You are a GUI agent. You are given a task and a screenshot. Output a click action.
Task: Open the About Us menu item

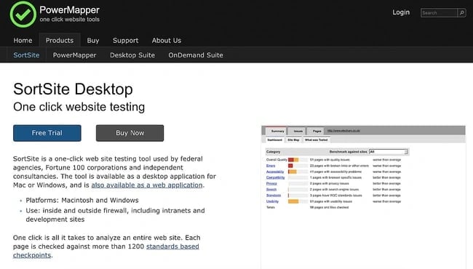click(x=167, y=41)
